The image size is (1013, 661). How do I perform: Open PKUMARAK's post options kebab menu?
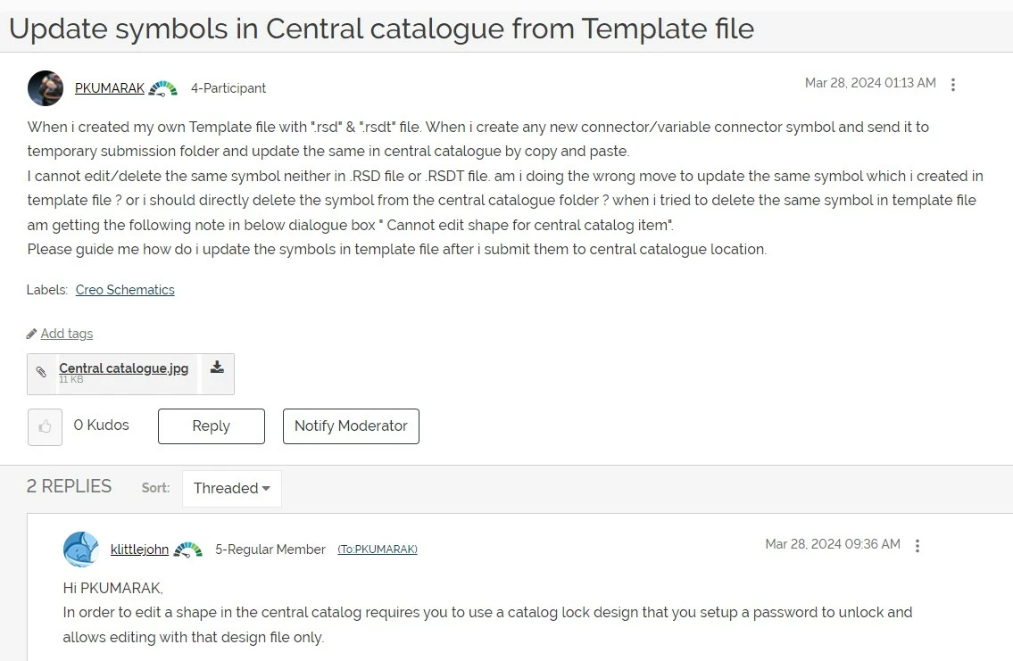click(x=953, y=85)
